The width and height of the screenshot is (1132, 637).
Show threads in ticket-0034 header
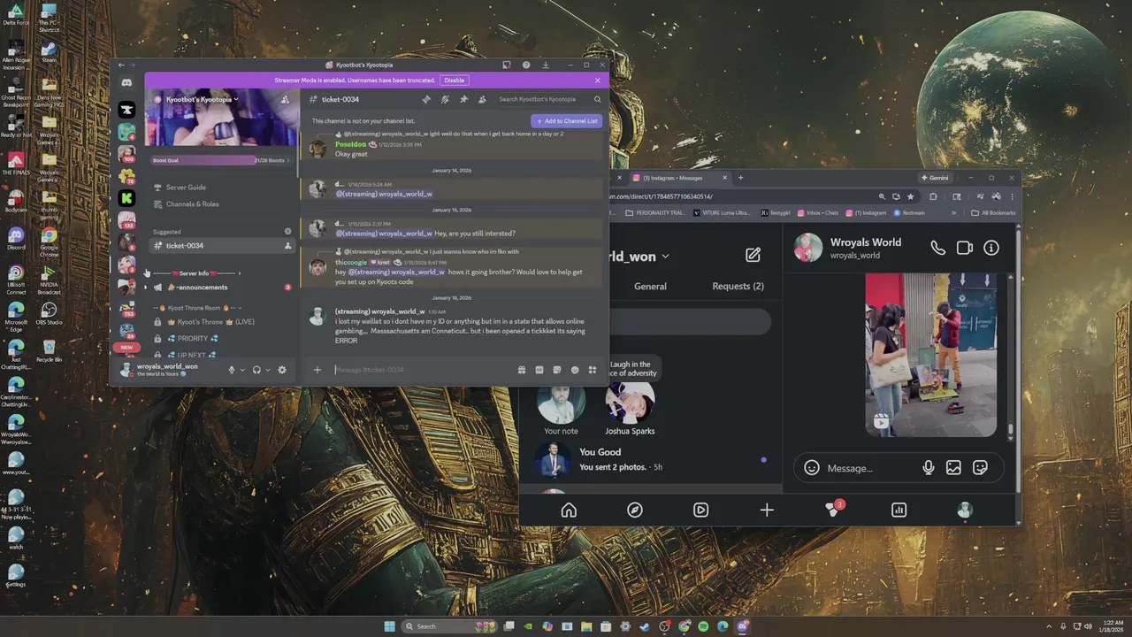pos(426,99)
